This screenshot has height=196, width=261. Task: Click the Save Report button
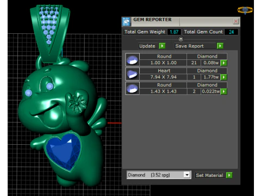(x=196, y=46)
